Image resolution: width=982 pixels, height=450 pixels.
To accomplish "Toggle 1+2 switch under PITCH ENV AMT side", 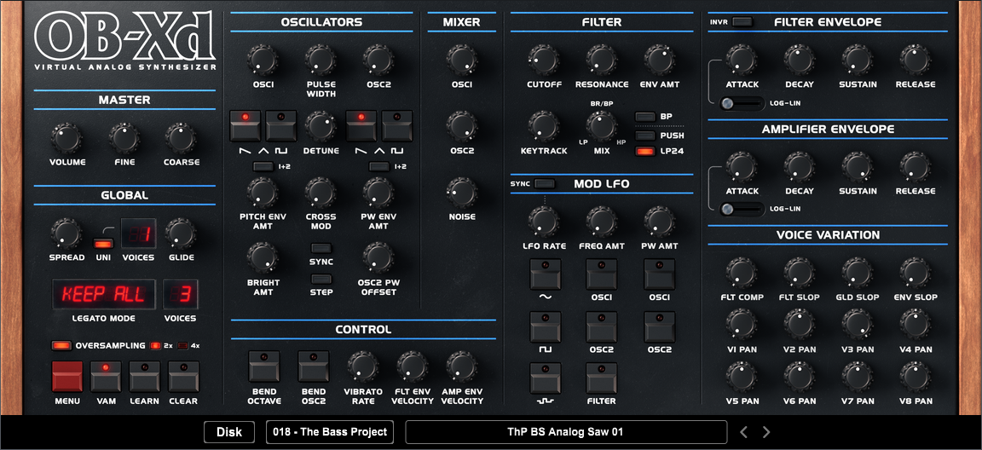I will [x=263, y=166].
